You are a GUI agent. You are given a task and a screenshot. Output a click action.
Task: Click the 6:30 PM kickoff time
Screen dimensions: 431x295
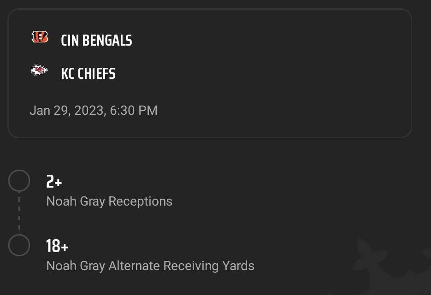[134, 111]
